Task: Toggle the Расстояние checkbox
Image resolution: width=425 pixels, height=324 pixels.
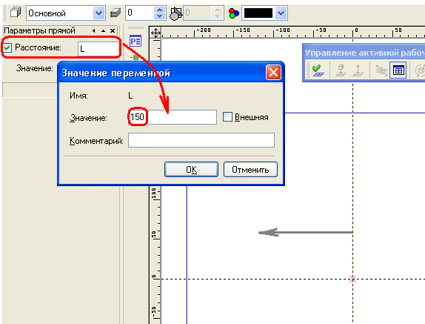Action: (7, 48)
